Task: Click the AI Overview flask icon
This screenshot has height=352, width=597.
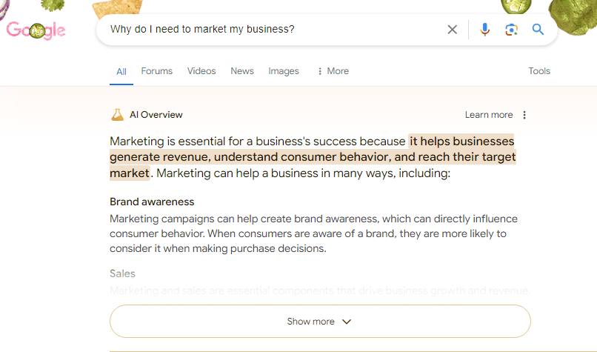Action: [117, 115]
